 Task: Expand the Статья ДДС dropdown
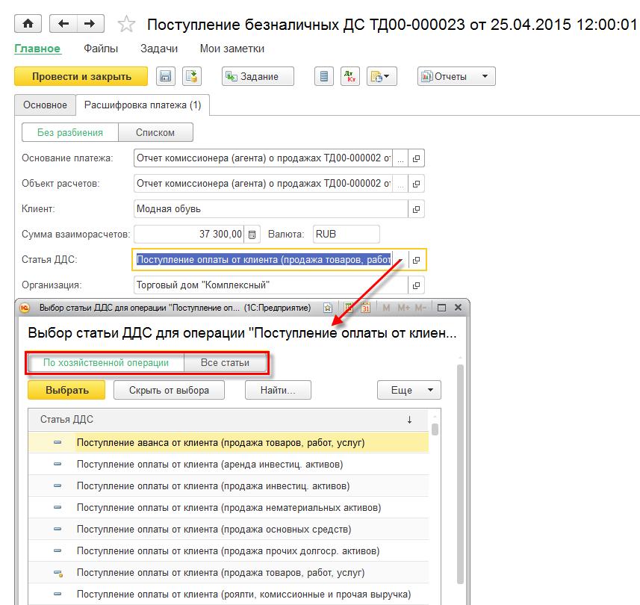[400, 260]
